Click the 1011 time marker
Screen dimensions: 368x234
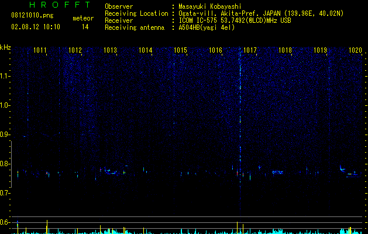tap(40, 50)
